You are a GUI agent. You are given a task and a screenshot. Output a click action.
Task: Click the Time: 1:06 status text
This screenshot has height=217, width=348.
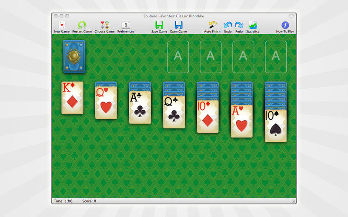pos(63,201)
